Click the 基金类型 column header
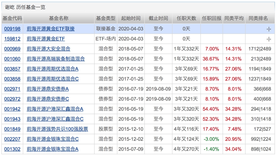 [x=106, y=18]
